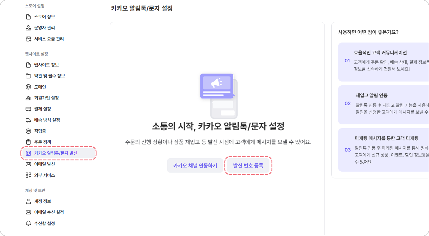
Task: Go to 약관 및 필수 정보 menu
Action: 59,76
